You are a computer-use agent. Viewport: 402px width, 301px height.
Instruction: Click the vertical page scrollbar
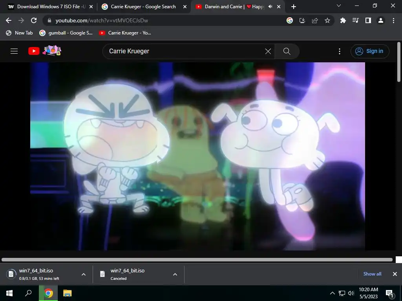pos(399,62)
